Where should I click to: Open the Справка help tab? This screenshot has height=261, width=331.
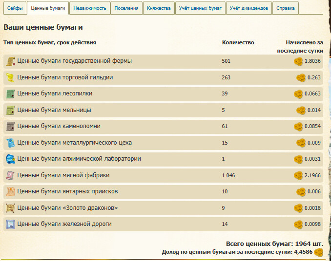click(x=286, y=8)
